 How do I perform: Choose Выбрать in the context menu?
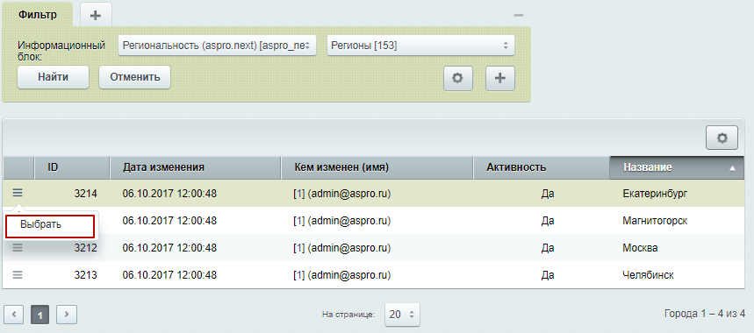tap(49, 225)
